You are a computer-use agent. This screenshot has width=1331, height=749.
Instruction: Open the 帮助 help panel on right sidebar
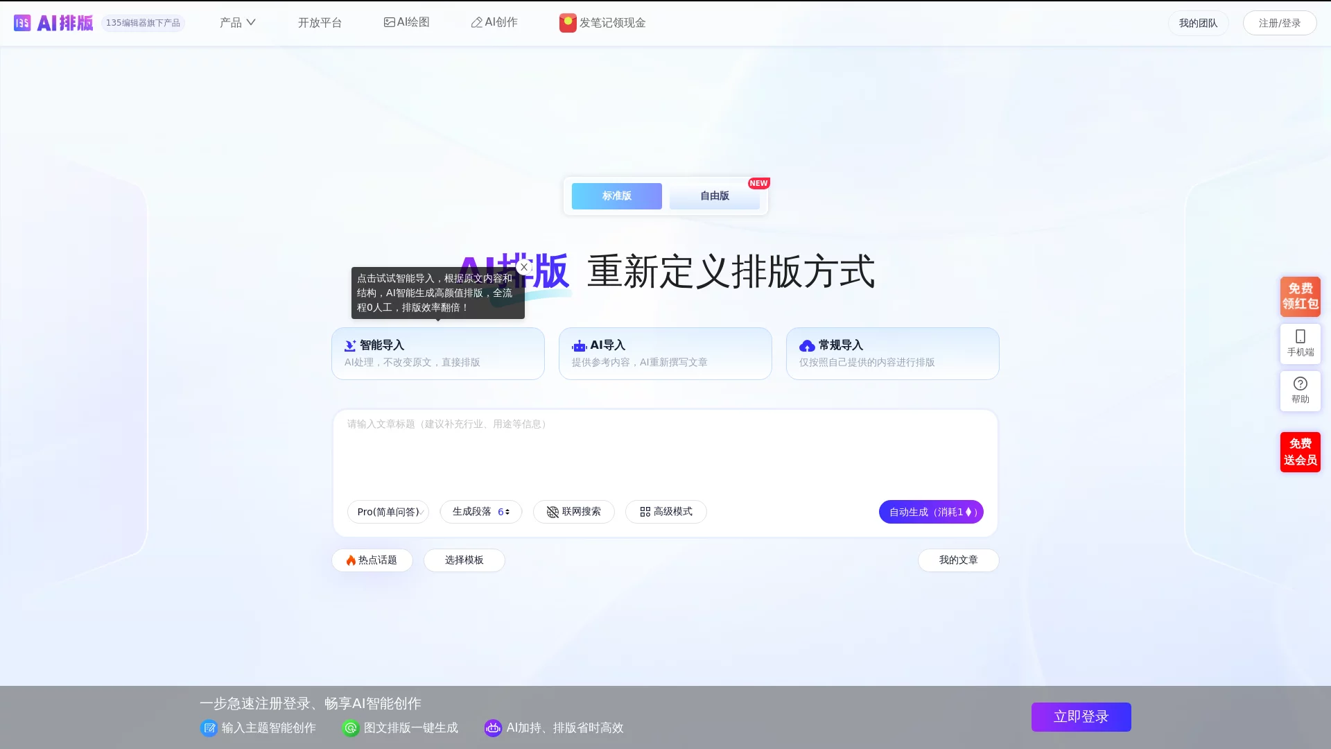(x=1300, y=390)
